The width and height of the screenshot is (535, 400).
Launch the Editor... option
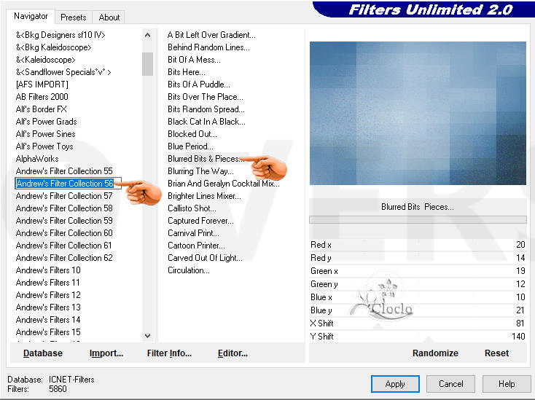[233, 353]
